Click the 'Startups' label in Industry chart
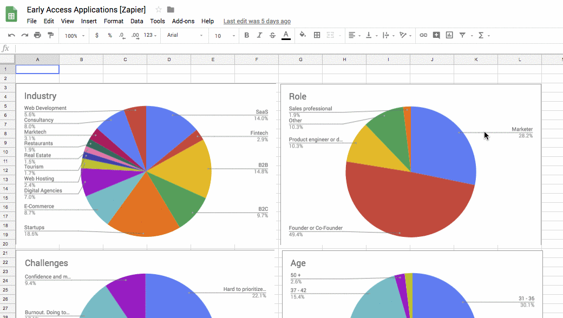This screenshot has width=563, height=318. (34, 228)
